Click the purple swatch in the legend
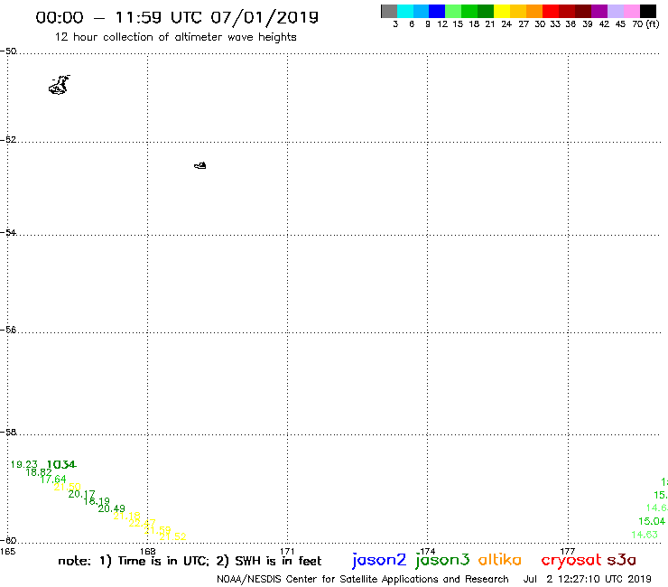The image size is (668, 587). 599,11
